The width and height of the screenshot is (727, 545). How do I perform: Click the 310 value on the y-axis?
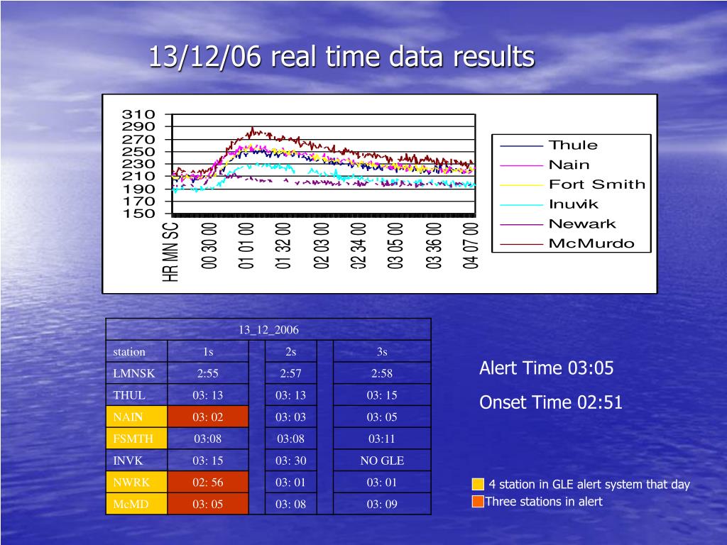(138, 114)
